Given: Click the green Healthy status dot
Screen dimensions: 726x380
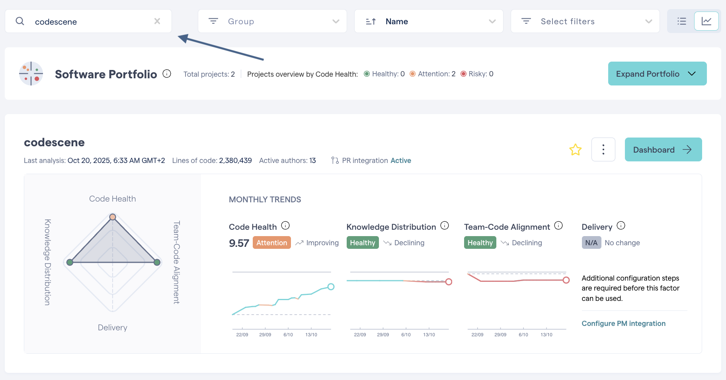Looking at the screenshot, I should [x=367, y=74].
